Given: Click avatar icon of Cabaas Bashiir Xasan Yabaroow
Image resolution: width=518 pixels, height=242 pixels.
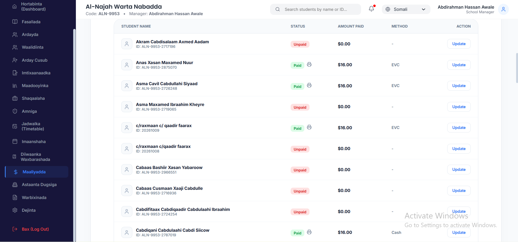Looking at the screenshot, I should [127, 170].
